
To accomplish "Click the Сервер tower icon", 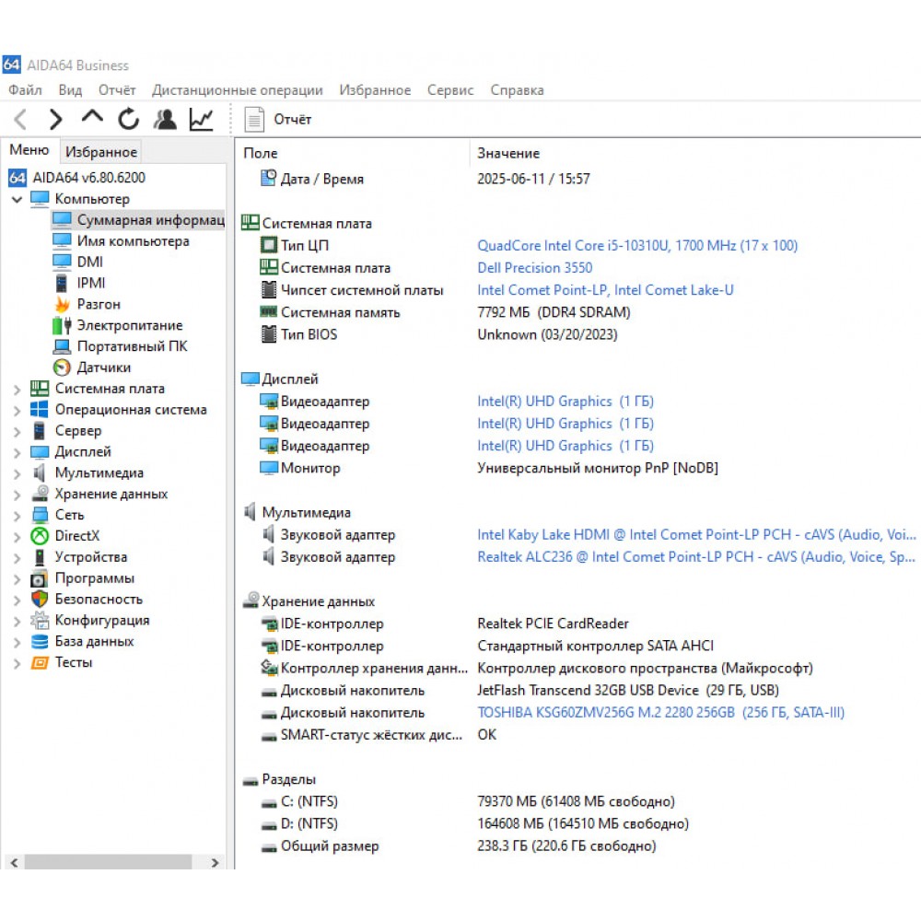I will 40,430.
